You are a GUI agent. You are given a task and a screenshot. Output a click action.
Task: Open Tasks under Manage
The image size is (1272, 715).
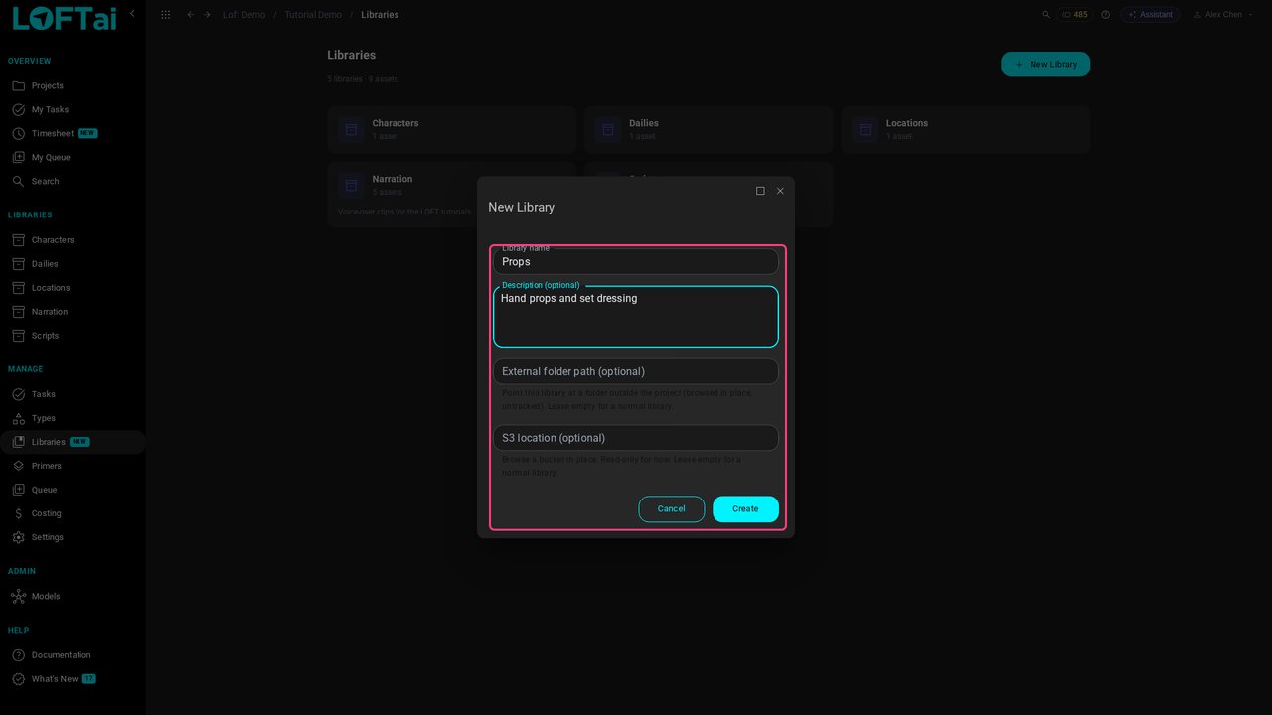click(x=73, y=394)
